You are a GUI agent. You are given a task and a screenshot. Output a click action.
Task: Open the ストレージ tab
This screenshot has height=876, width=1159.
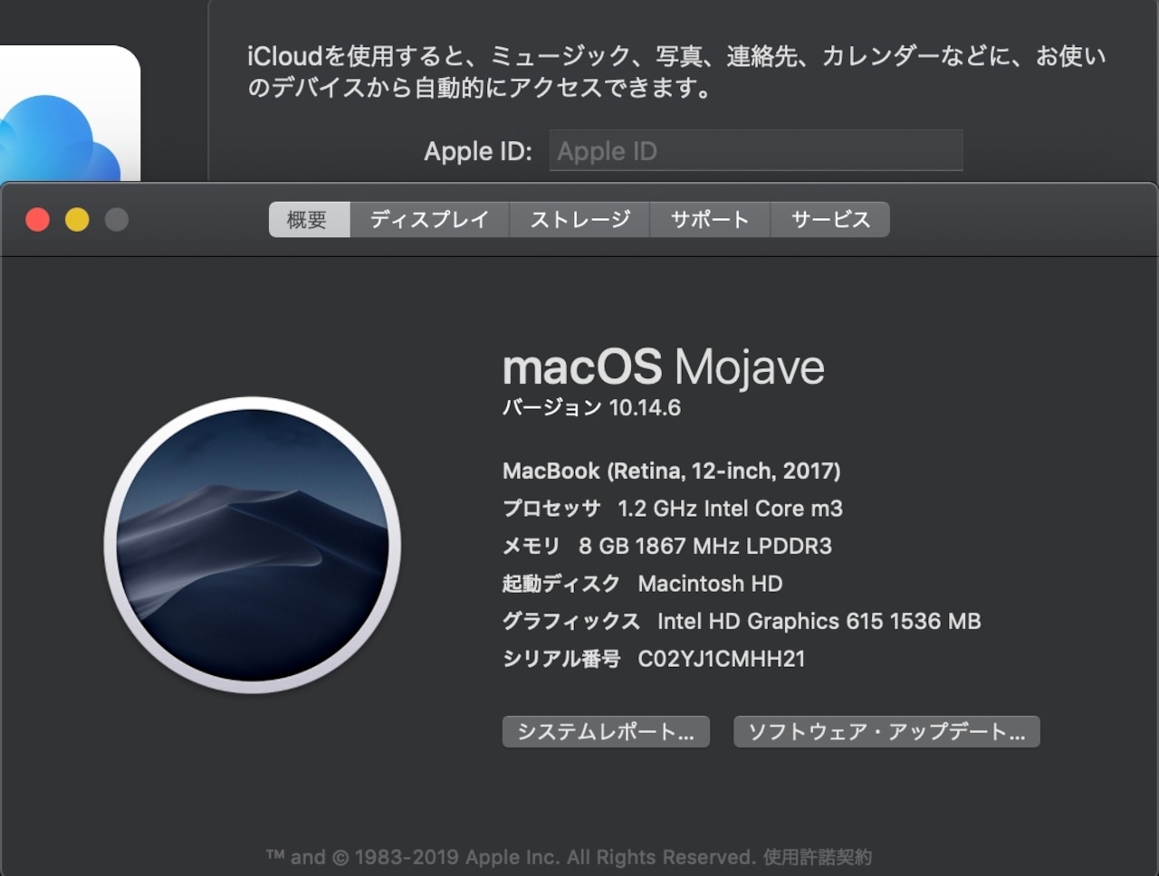[579, 220]
